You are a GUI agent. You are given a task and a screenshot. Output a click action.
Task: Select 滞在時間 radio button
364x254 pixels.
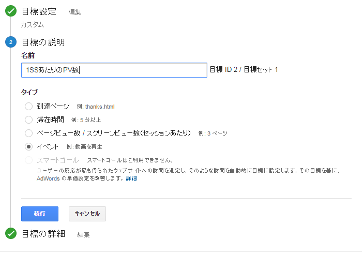point(28,120)
